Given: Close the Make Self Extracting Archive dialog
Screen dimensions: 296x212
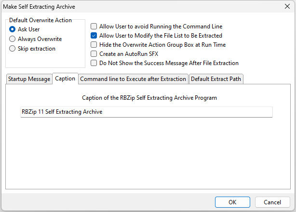Looking at the screenshot, I should [x=287, y=6].
